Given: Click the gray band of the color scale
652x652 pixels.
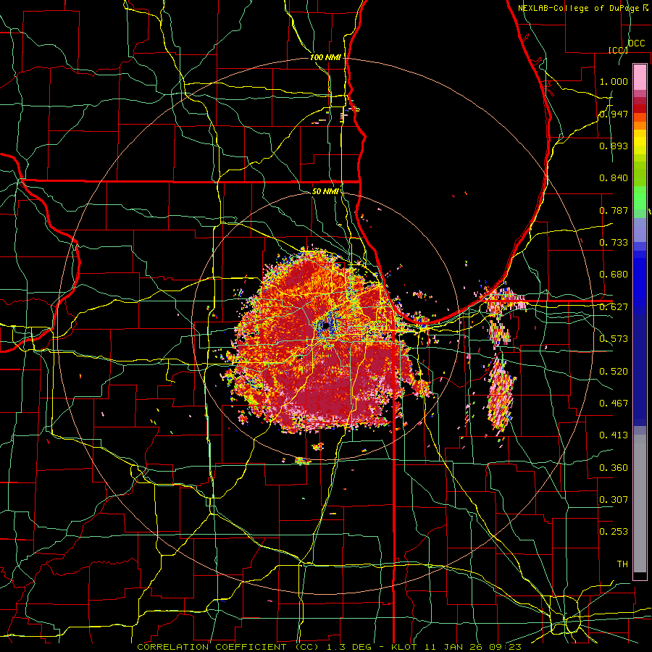Looking at the screenshot, I should click(x=640, y=503).
